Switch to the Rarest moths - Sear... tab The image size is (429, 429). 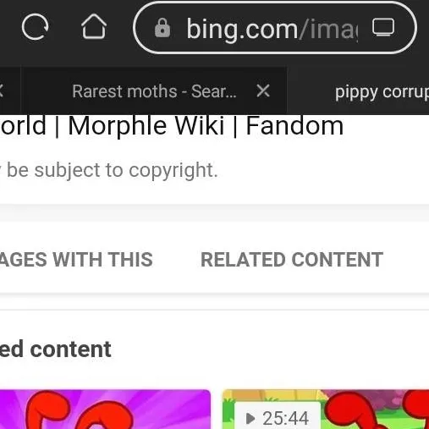(154, 91)
